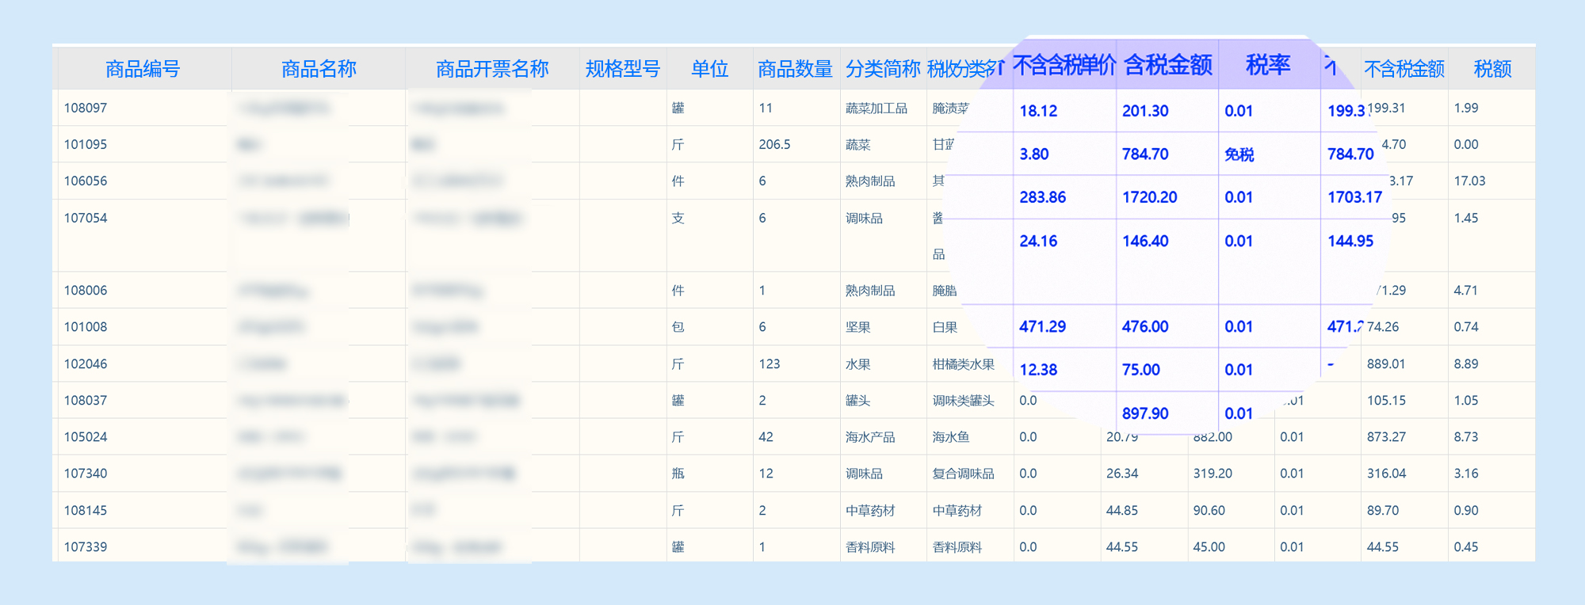Click the 中草药材 category cell in 分类简称

pos(870,511)
